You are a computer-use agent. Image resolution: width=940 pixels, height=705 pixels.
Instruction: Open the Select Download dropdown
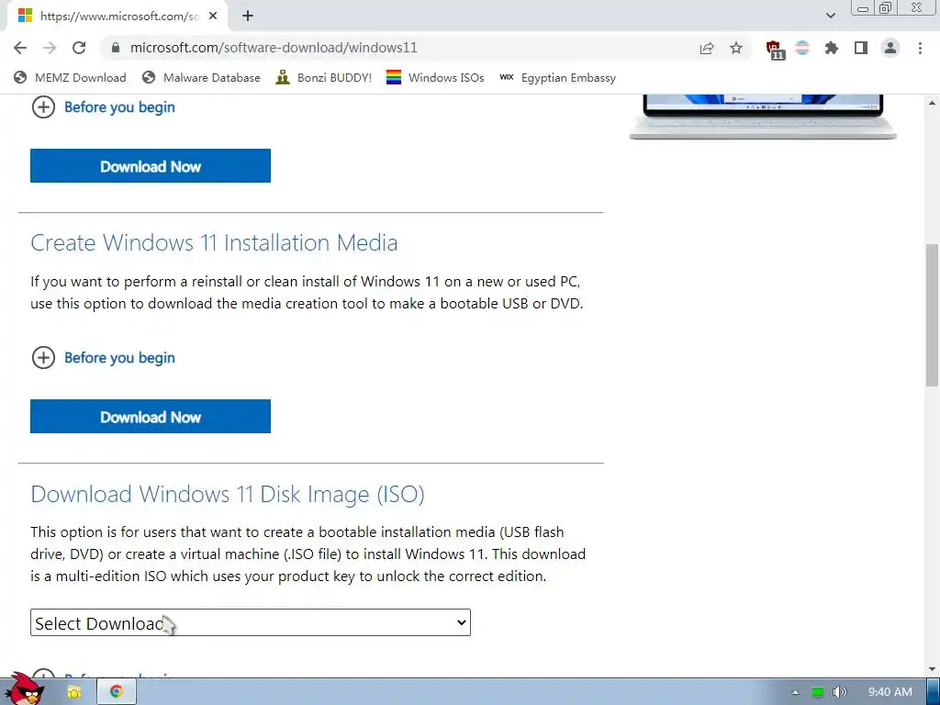[x=251, y=623]
